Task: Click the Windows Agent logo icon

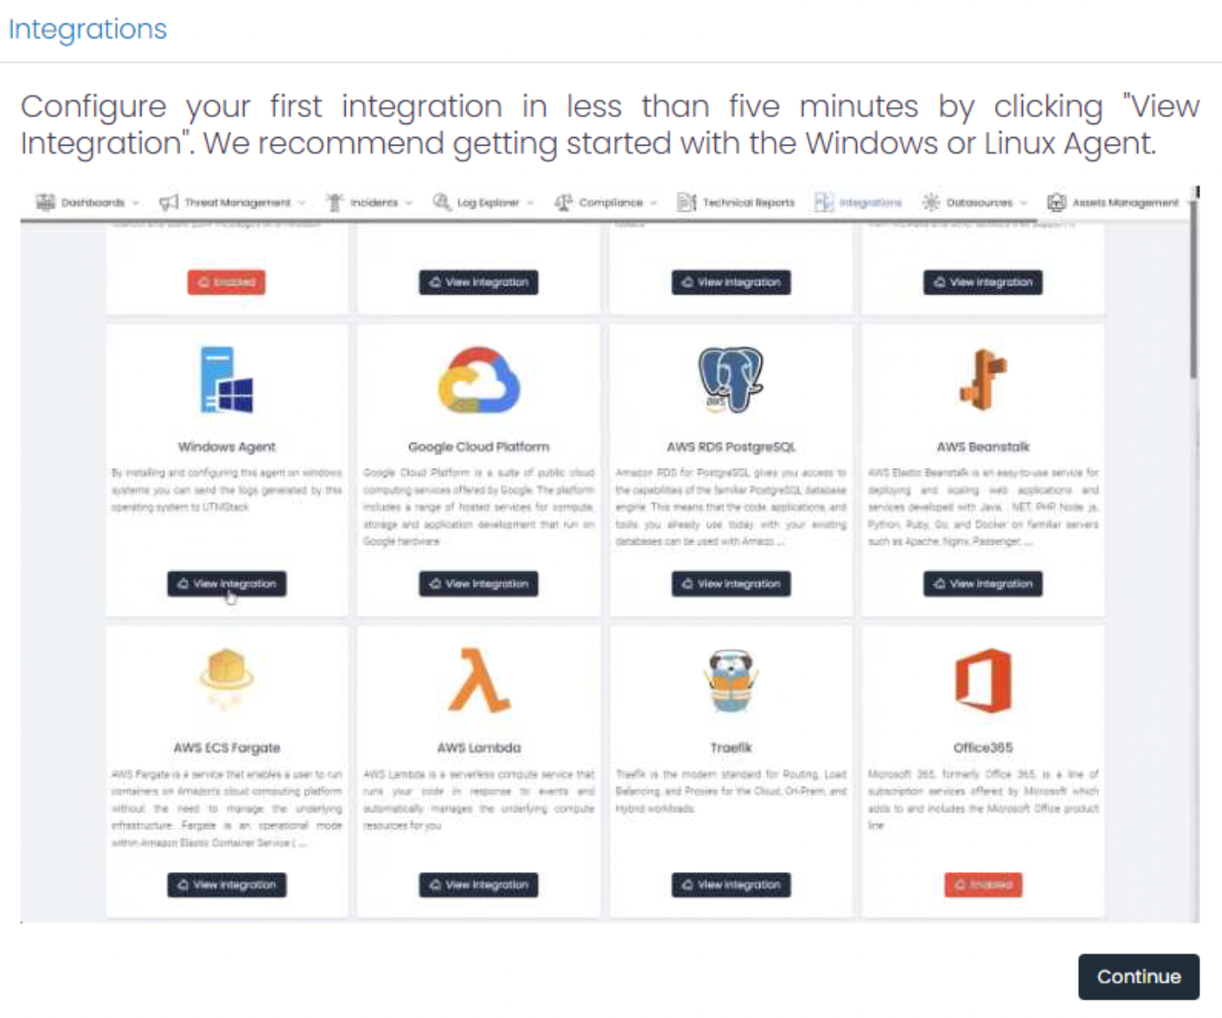Action: (227, 379)
